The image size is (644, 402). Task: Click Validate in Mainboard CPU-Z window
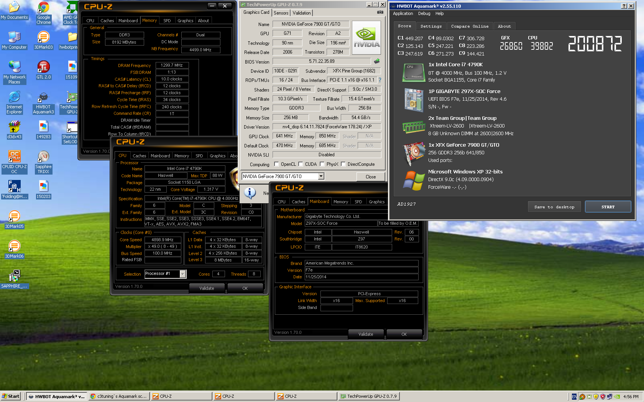coord(366,334)
